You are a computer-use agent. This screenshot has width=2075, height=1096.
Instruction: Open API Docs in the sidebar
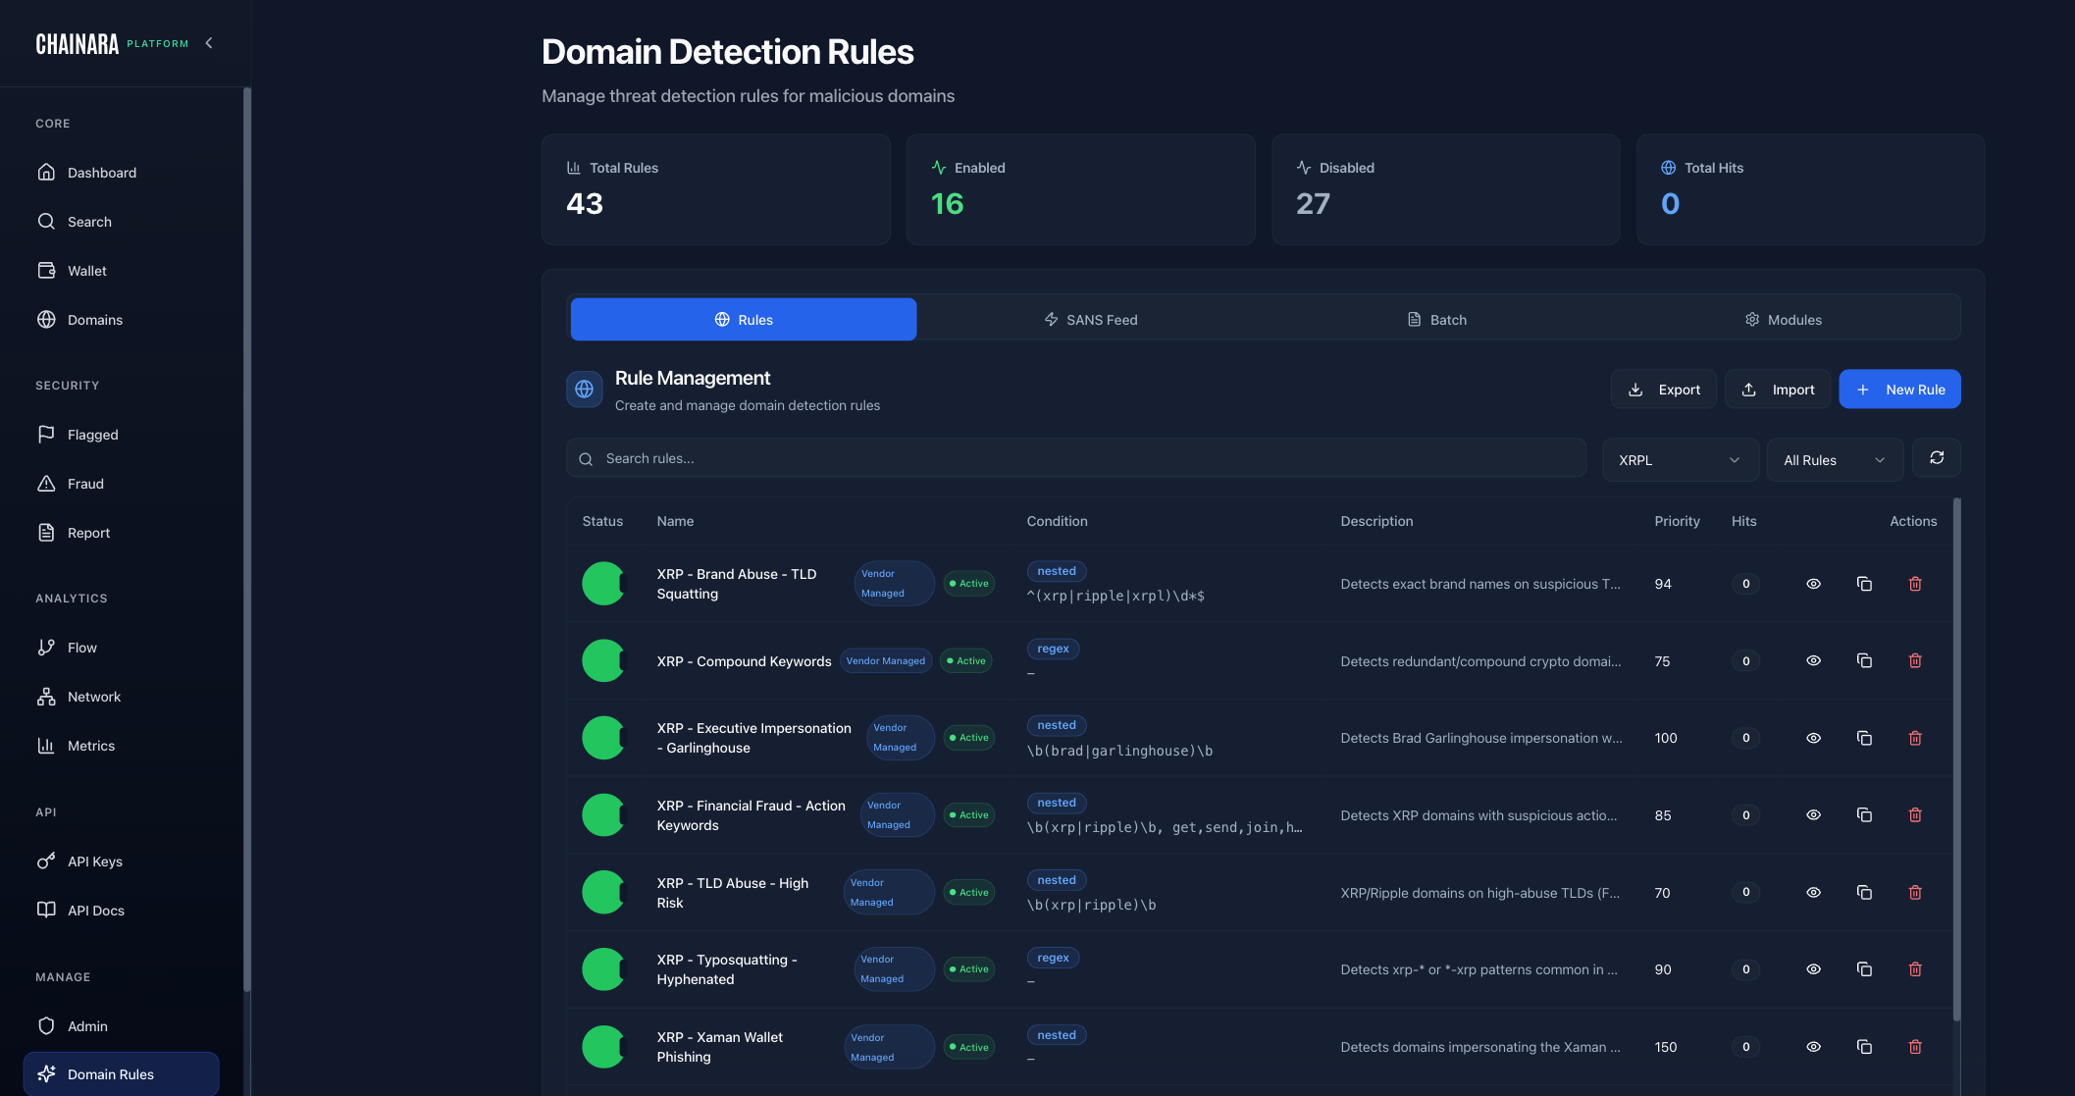pyautogui.click(x=122, y=911)
